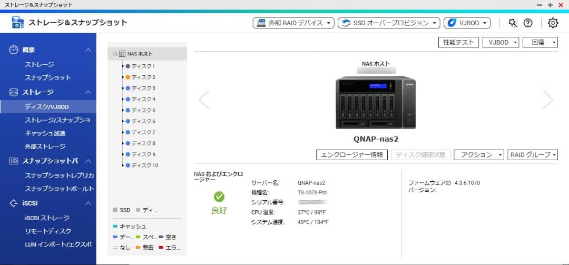
Task: Go to previous enclosure with left arrow
Action: click(204, 100)
